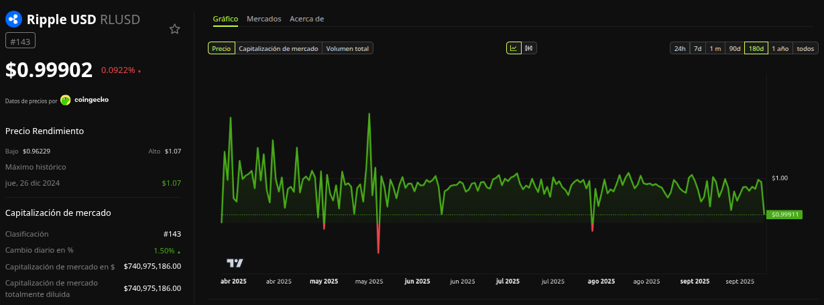Viewport: 824px width, 305px height.
Task: Set chart range to 7d
Action: tap(698, 48)
